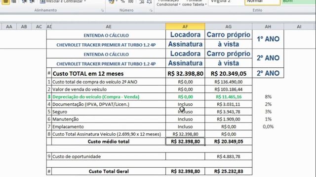Click R$ 32.398,80 in row 8

(185, 134)
